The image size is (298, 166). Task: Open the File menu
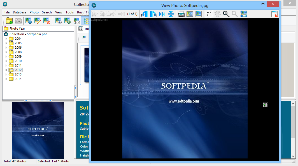pyautogui.click(x=7, y=12)
